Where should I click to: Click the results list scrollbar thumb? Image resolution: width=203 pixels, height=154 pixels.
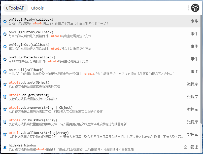(201, 69)
